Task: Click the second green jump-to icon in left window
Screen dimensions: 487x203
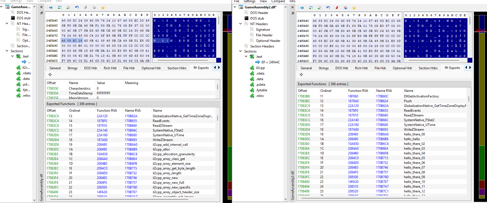Action: [68, 8]
